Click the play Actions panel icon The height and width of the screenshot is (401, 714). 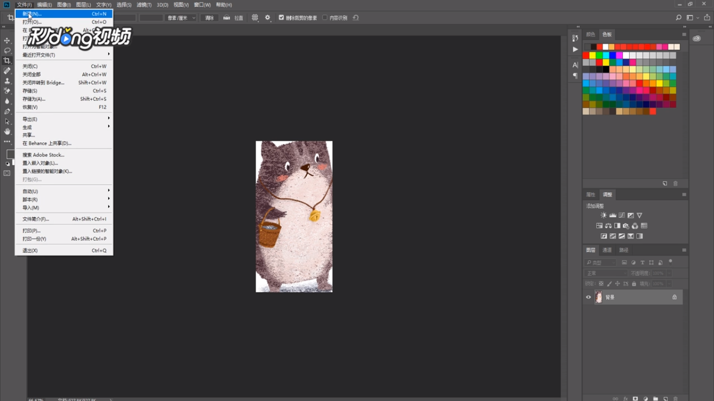(x=575, y=49)
